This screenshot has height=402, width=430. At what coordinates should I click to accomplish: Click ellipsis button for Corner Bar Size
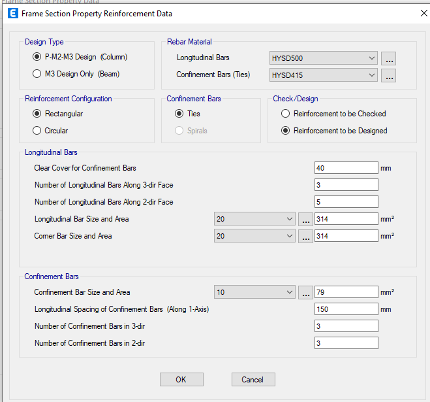coord(305,236)
